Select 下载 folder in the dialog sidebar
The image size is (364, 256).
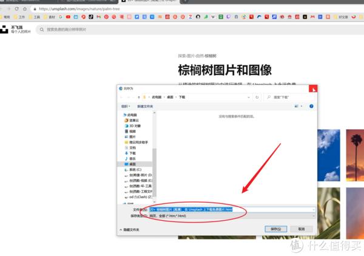pyautogui.click(x=130, y=153)
